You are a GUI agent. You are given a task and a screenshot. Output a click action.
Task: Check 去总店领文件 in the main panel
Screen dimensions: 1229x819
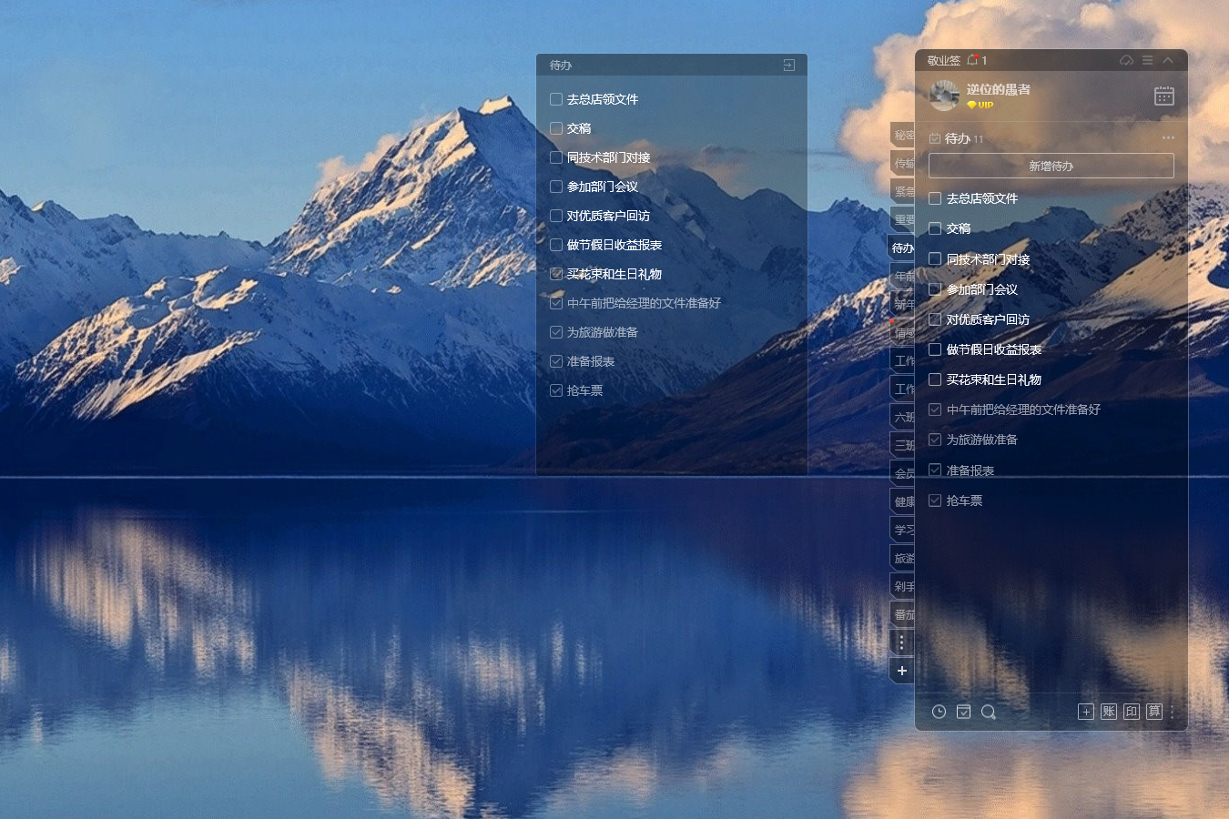point(935,198)
